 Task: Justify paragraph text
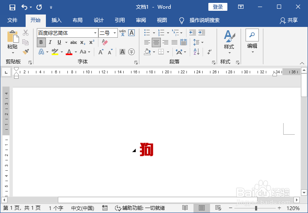click(x=174, y=42)
